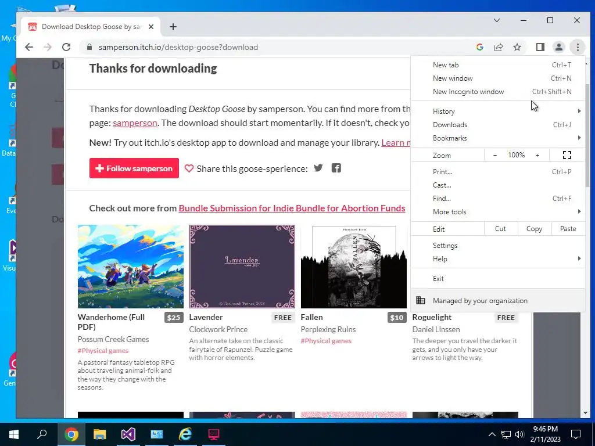Visit Perplexing Ruins author link
This screenshot has height=446, width=595.
point(328,329)
